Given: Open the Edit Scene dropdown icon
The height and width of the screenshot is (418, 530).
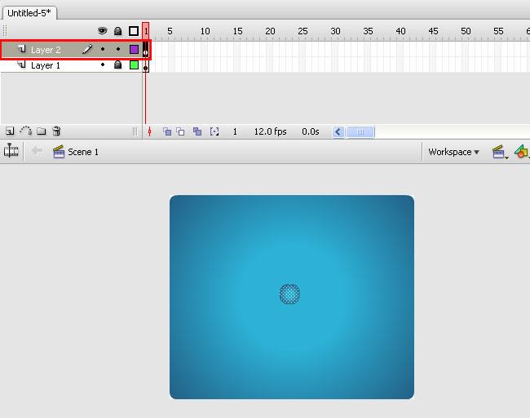Looking at the screenshot, I should [x=500, y=153].
